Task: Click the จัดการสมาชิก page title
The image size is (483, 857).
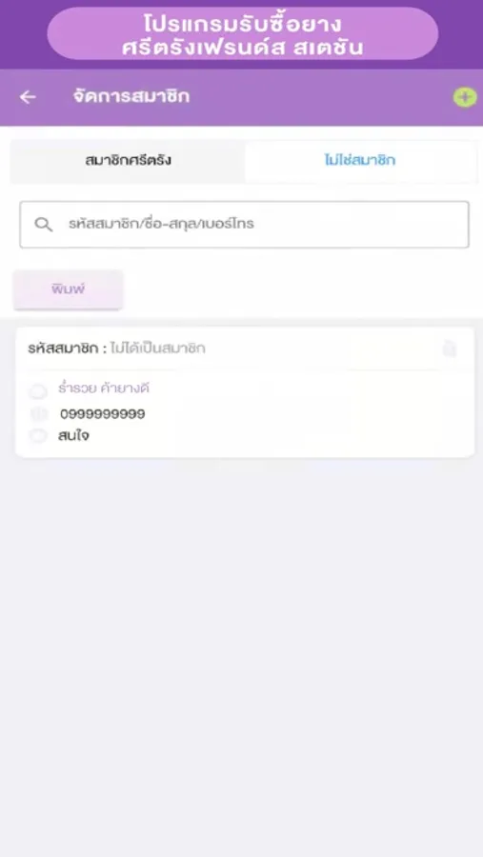Action: [x=131, y=97]
